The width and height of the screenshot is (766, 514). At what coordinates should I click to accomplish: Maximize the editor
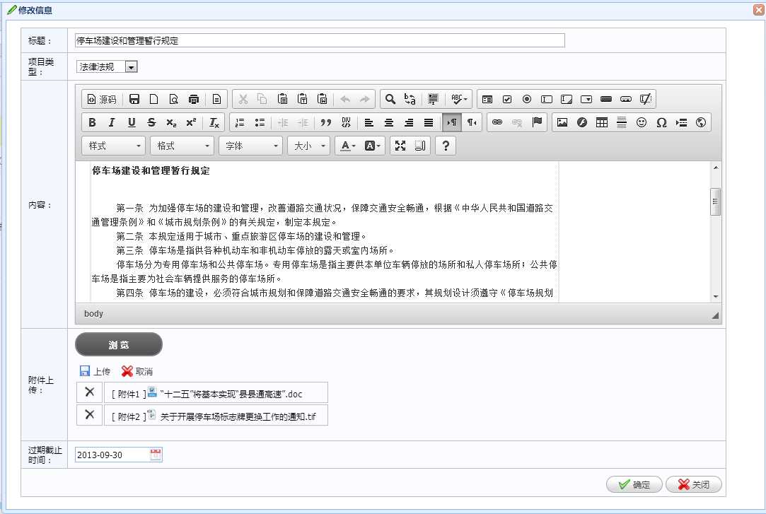(400, 146)
